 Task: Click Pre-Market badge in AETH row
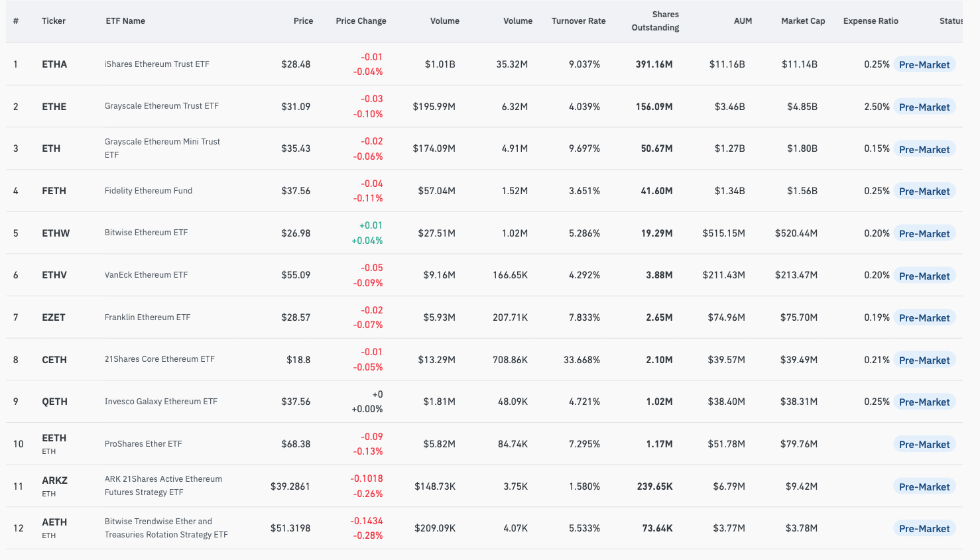(x=924, y=529)
